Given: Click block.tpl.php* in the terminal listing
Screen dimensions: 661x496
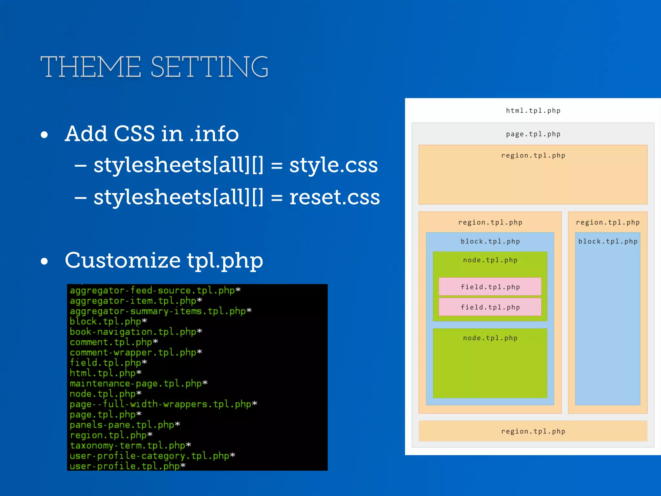Looking at the screenshot, I should pos(108,321).
